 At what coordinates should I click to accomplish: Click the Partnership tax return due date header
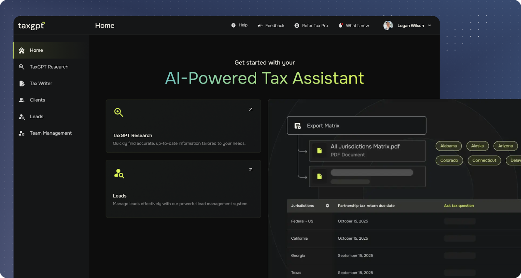click(x=366, y=206)
